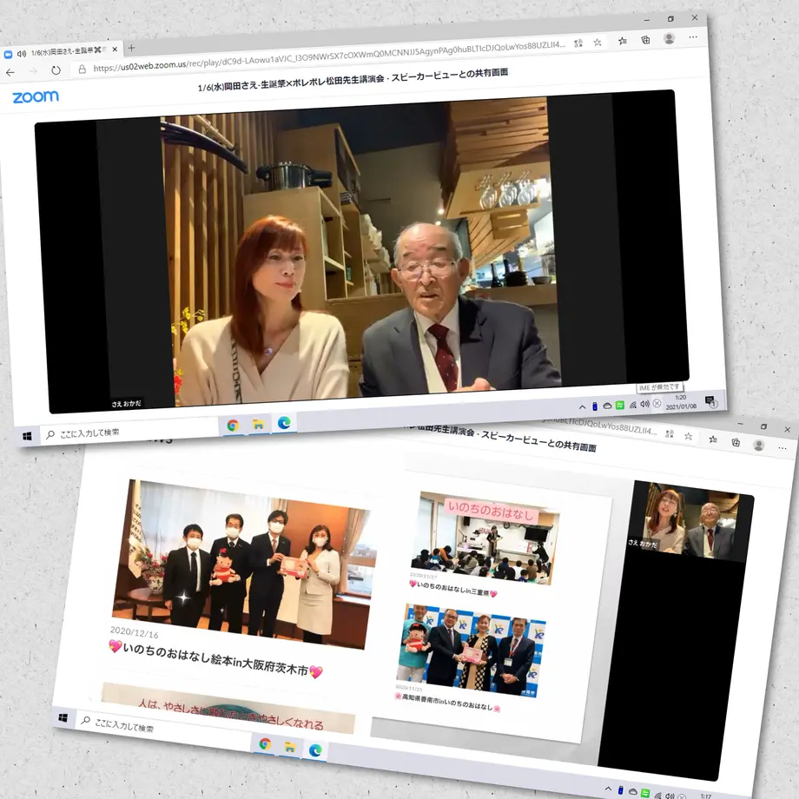Viewport: 799px width, 799px height.
Task: Open the favorites list in the Zoom recording window
Action: [622, 41]
